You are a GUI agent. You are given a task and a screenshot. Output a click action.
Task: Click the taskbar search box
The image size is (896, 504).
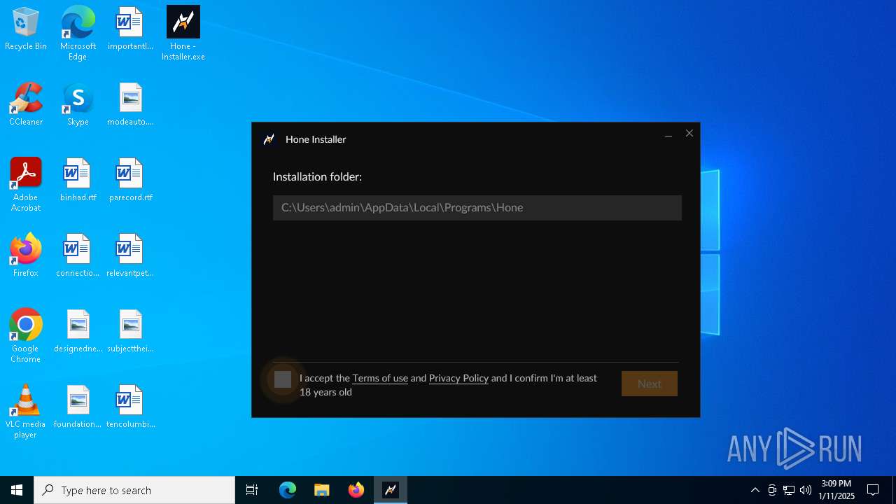(x=134, y=490)
